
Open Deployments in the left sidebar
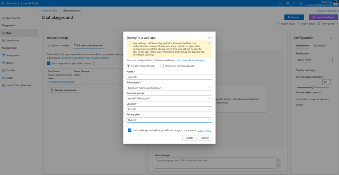point(13,55)
